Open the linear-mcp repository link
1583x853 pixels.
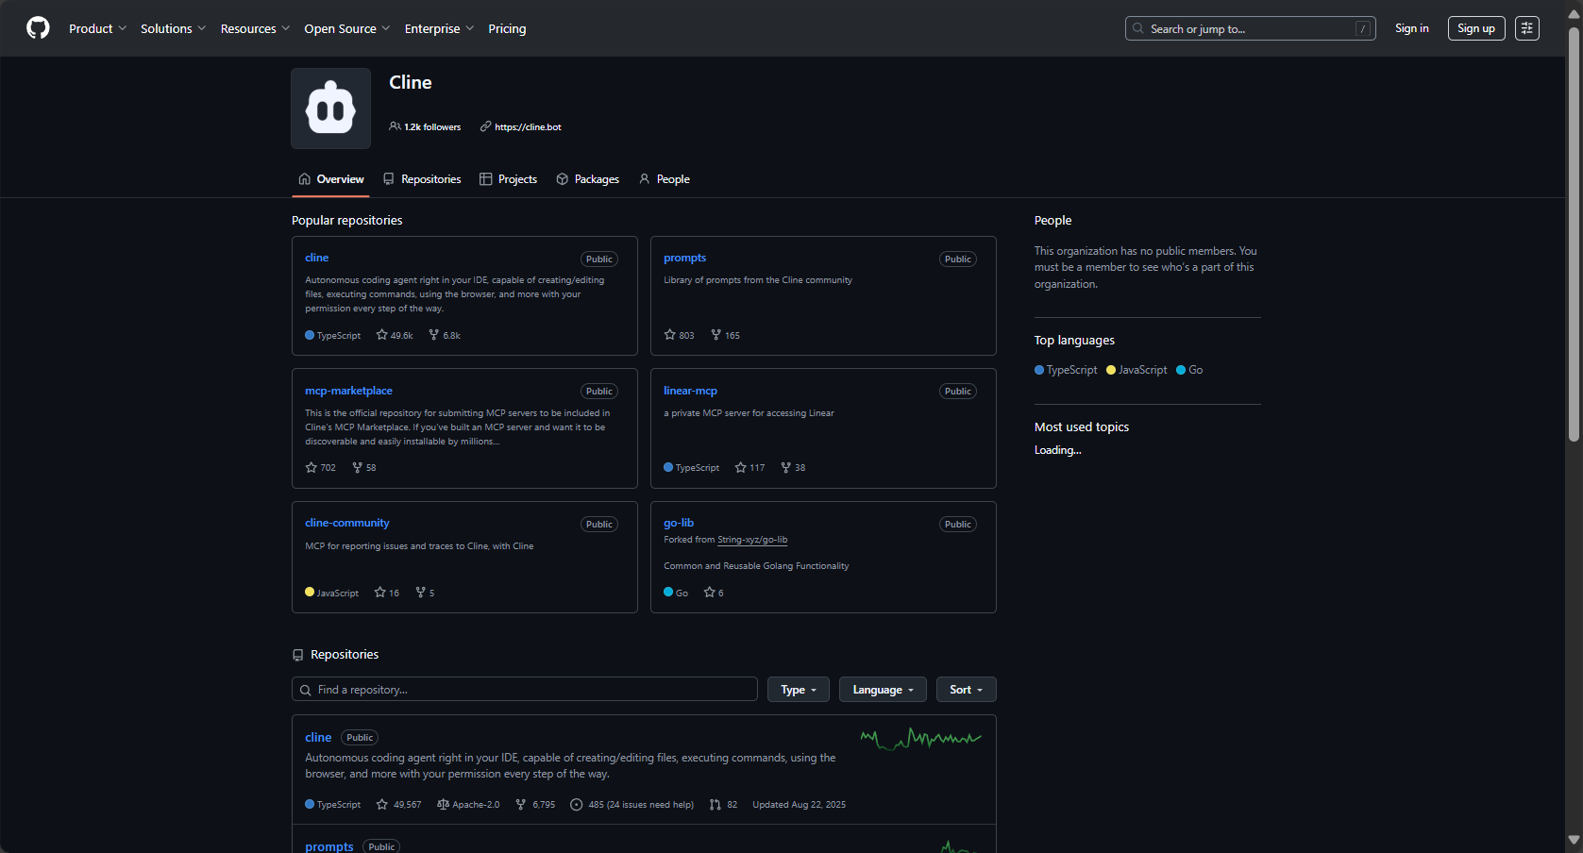pos(690,391)
